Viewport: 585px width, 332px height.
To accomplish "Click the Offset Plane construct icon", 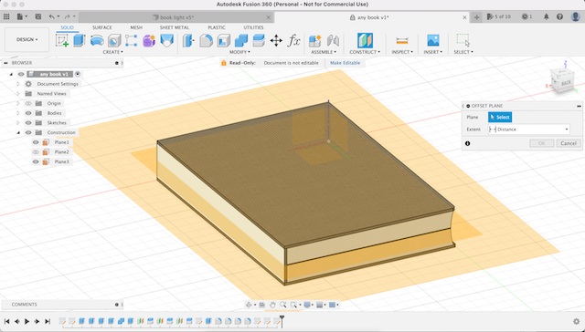I will click(365, 40).
